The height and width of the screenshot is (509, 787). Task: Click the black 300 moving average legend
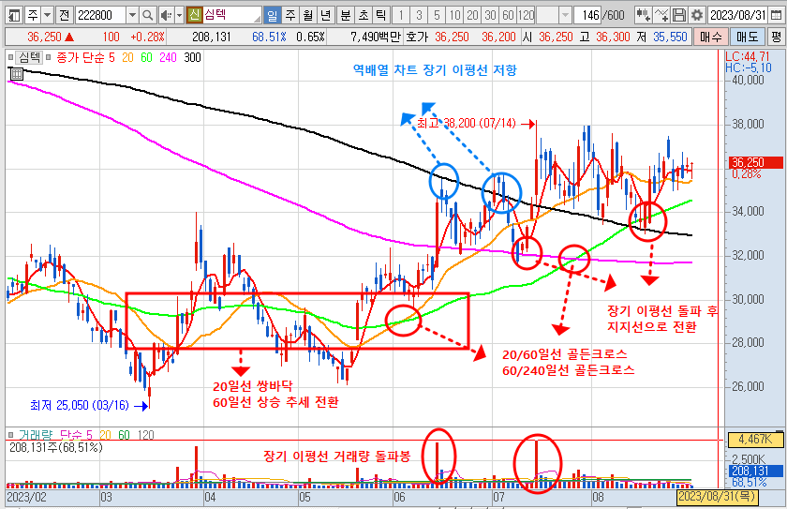[192, 58]
